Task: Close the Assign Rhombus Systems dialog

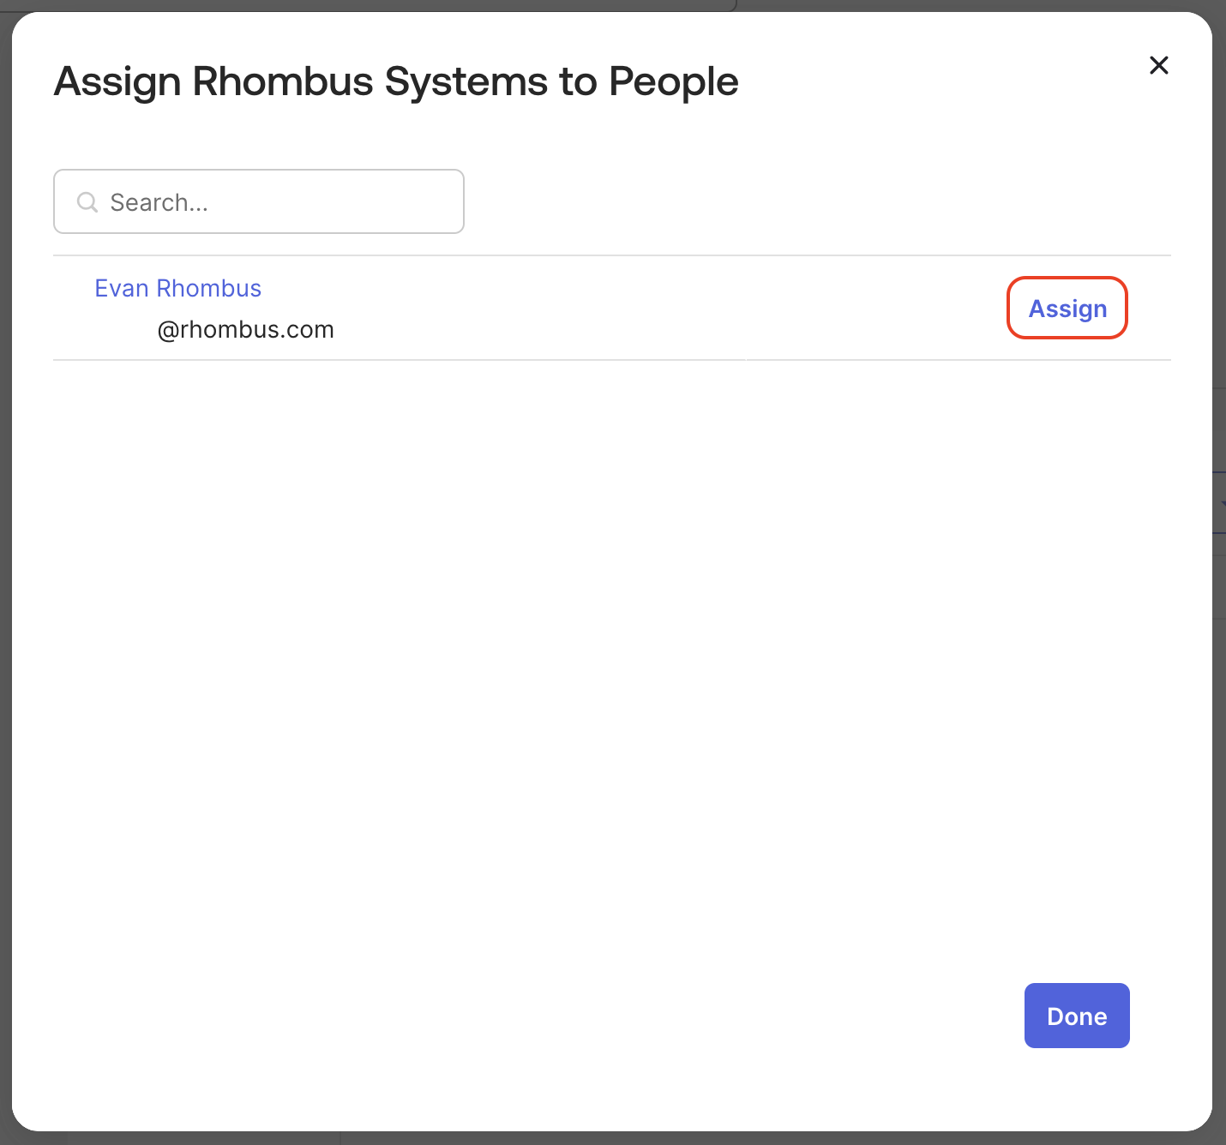Action: (1158, 65)
